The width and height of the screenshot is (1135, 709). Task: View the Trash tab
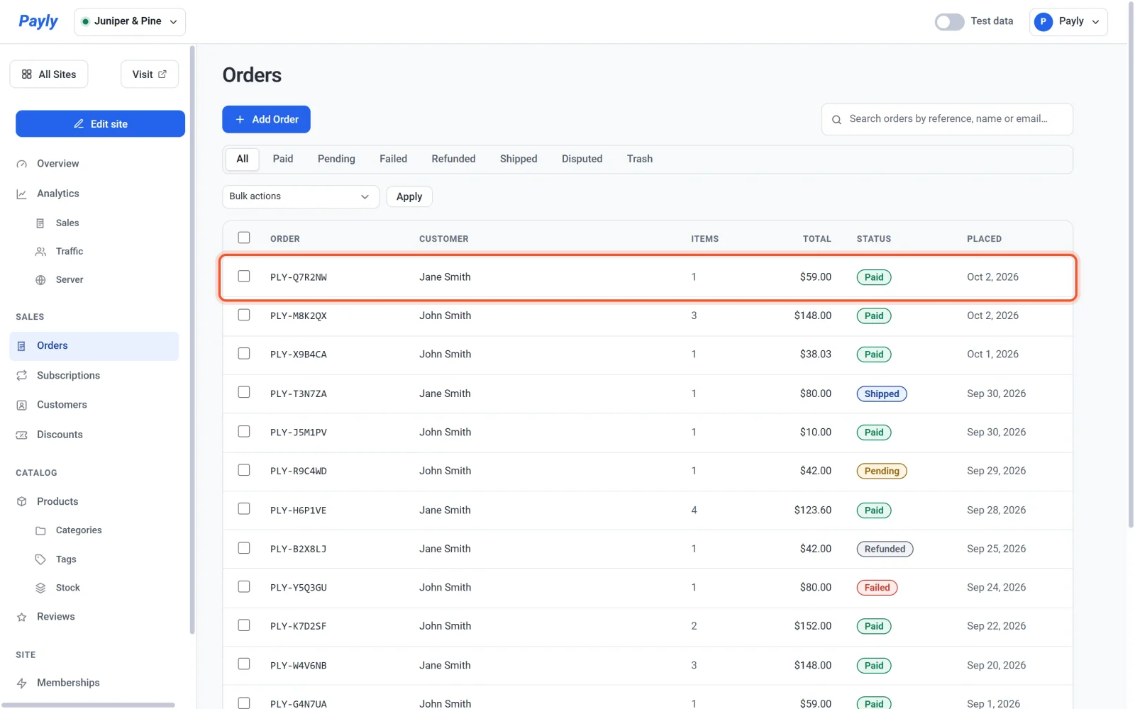point(639,159)
